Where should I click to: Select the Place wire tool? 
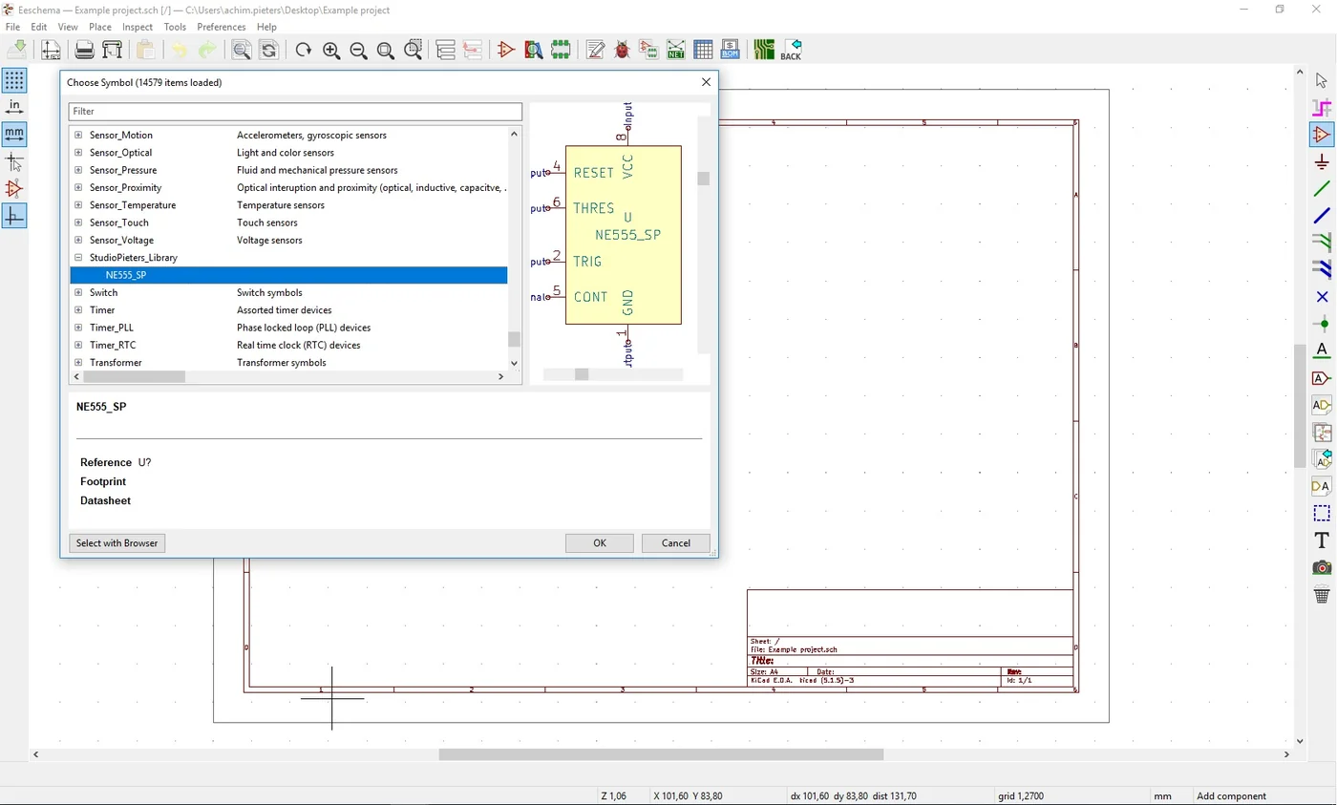pyautogui.click(x=1322, y=188)
